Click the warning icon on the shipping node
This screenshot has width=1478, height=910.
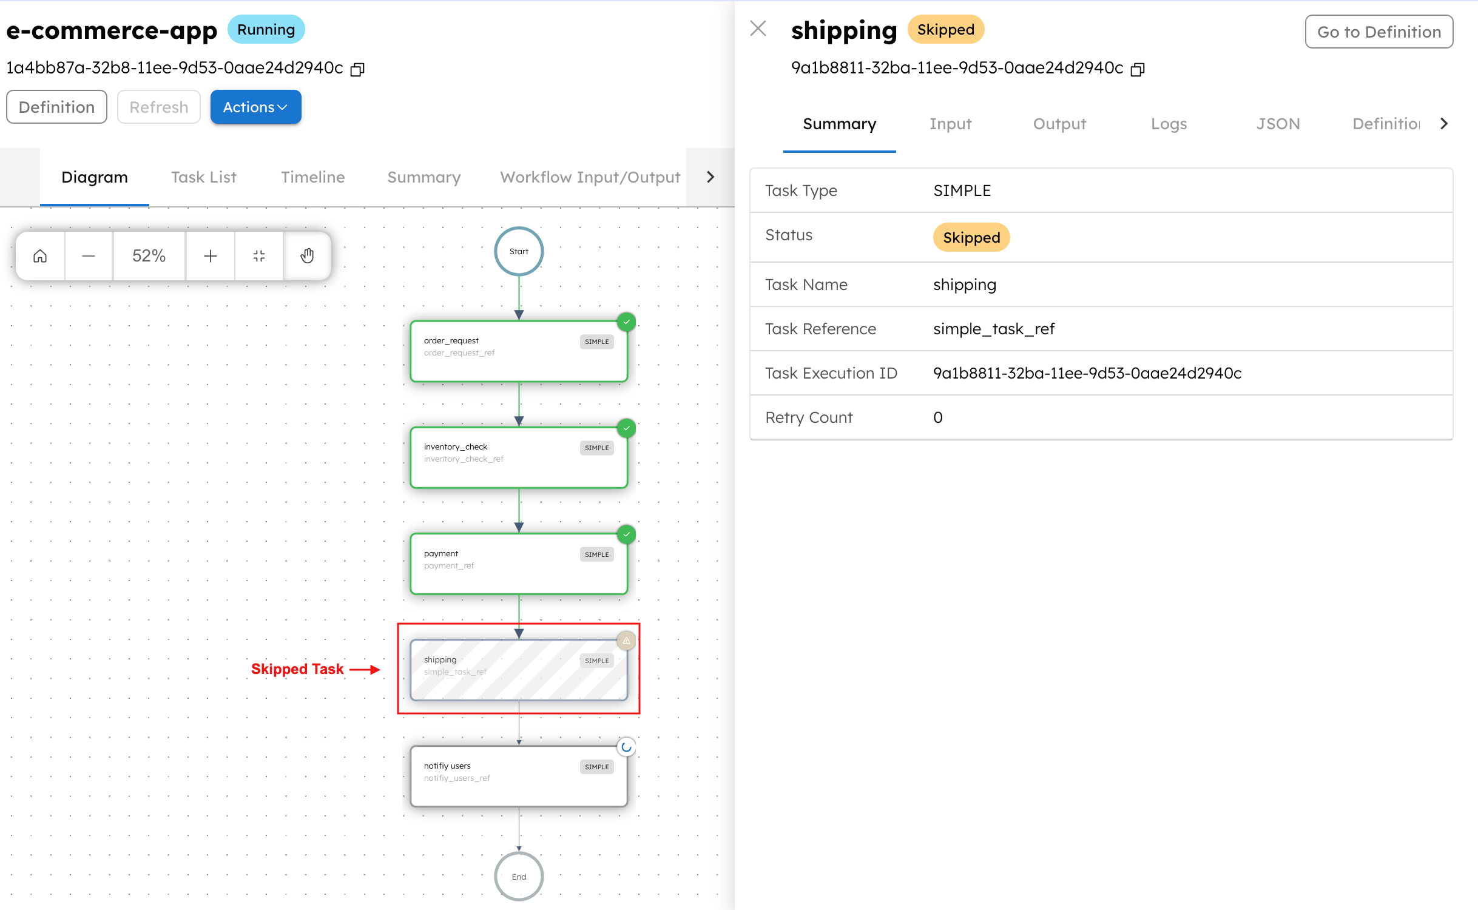pyautogui.click(x=626, y=640)
